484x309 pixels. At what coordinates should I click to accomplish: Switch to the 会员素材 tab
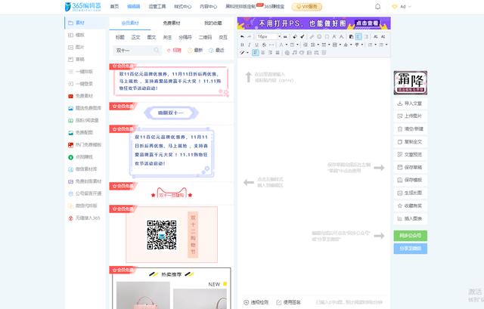130,23
